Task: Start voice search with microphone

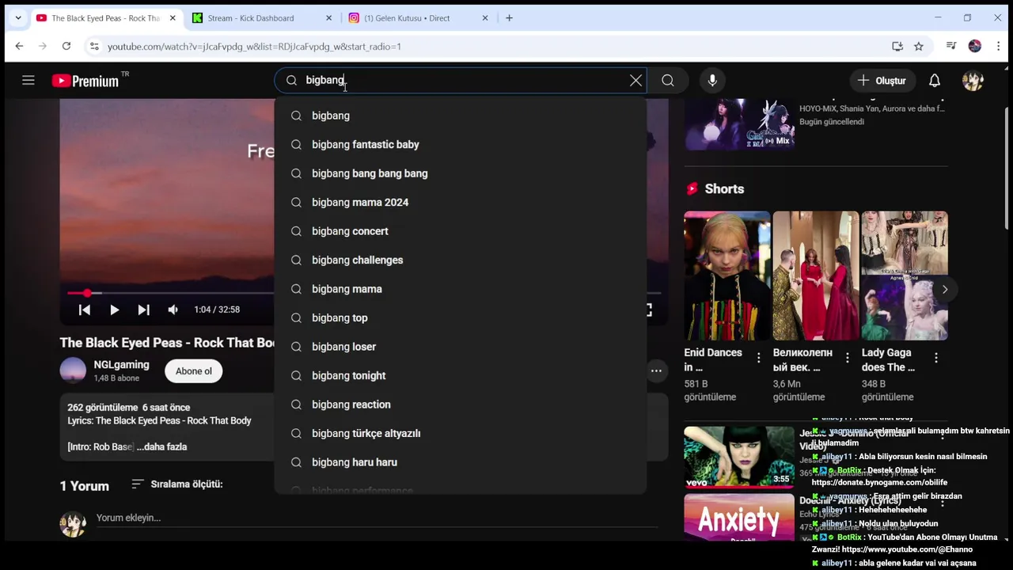Action: (x=712, y=80)
